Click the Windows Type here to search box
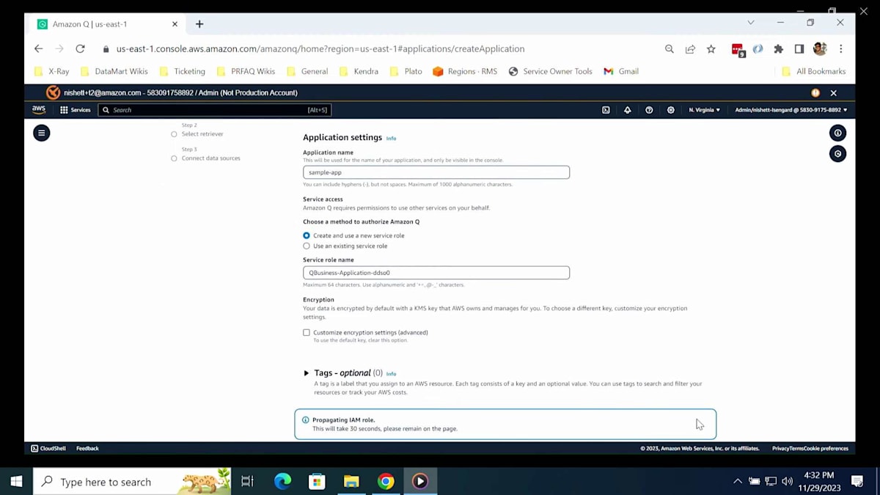Screen dimensions: 880x495 (x=132, y=481)
